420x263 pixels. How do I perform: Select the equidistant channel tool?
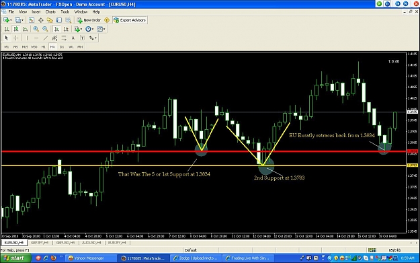point(54,38)
